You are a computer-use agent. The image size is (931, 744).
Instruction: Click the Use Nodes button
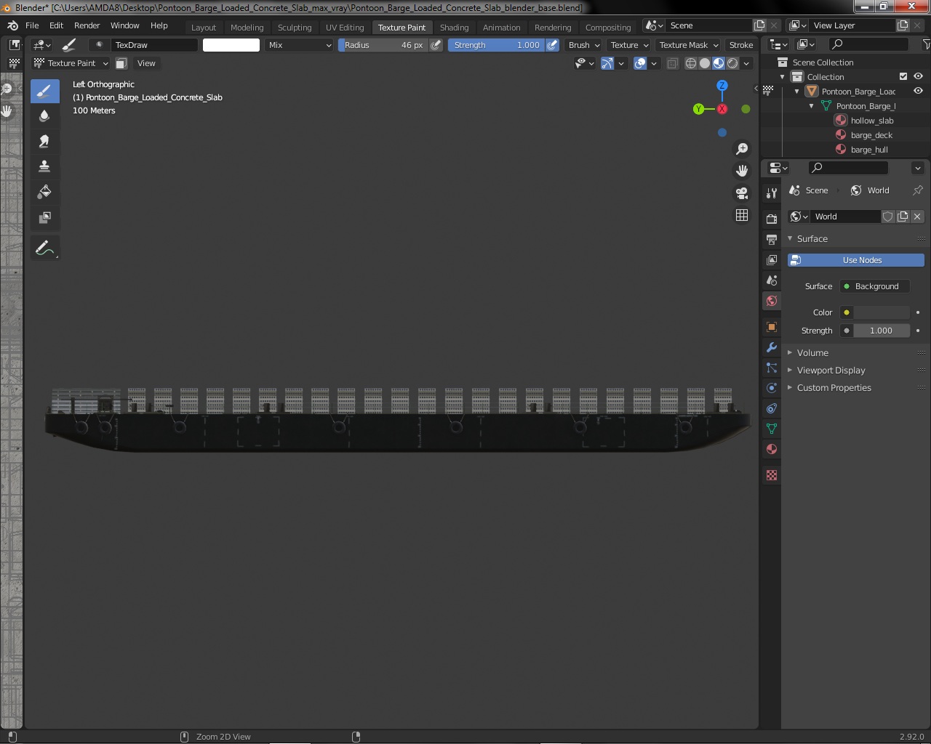coord(856,260)
